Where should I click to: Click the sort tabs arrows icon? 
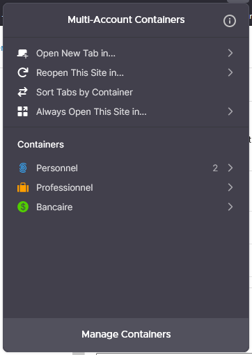(x=23, y=92)
